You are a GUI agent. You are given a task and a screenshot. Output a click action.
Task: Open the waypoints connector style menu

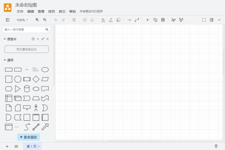[x=137, y=20]
